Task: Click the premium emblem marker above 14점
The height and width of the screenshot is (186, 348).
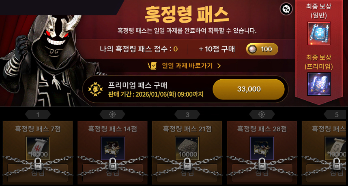Action: (112, 114)
